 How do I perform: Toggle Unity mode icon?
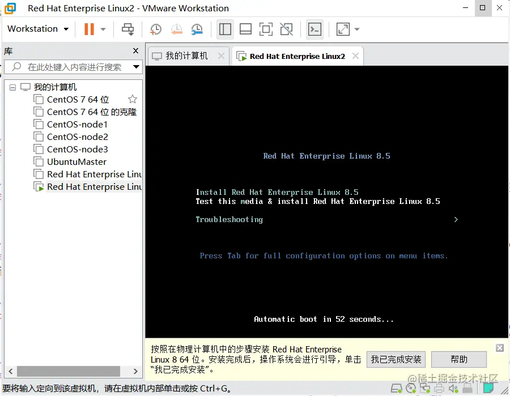pyautogui.click(x=286, y=29)
